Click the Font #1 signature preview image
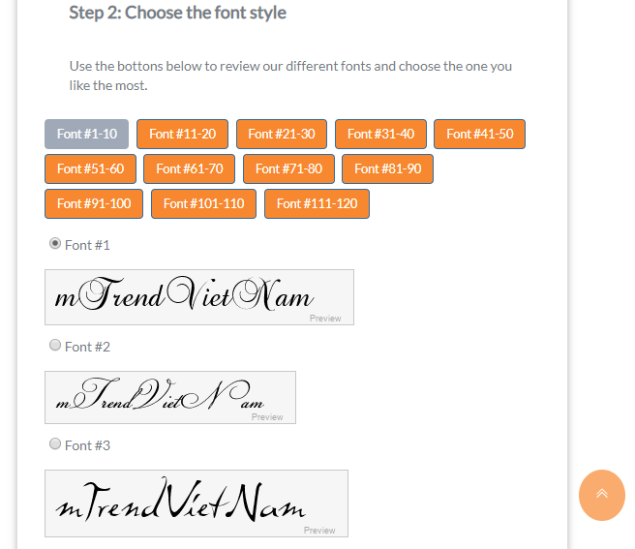The width and height of the screenshot is (635, 549). point(198,297)
